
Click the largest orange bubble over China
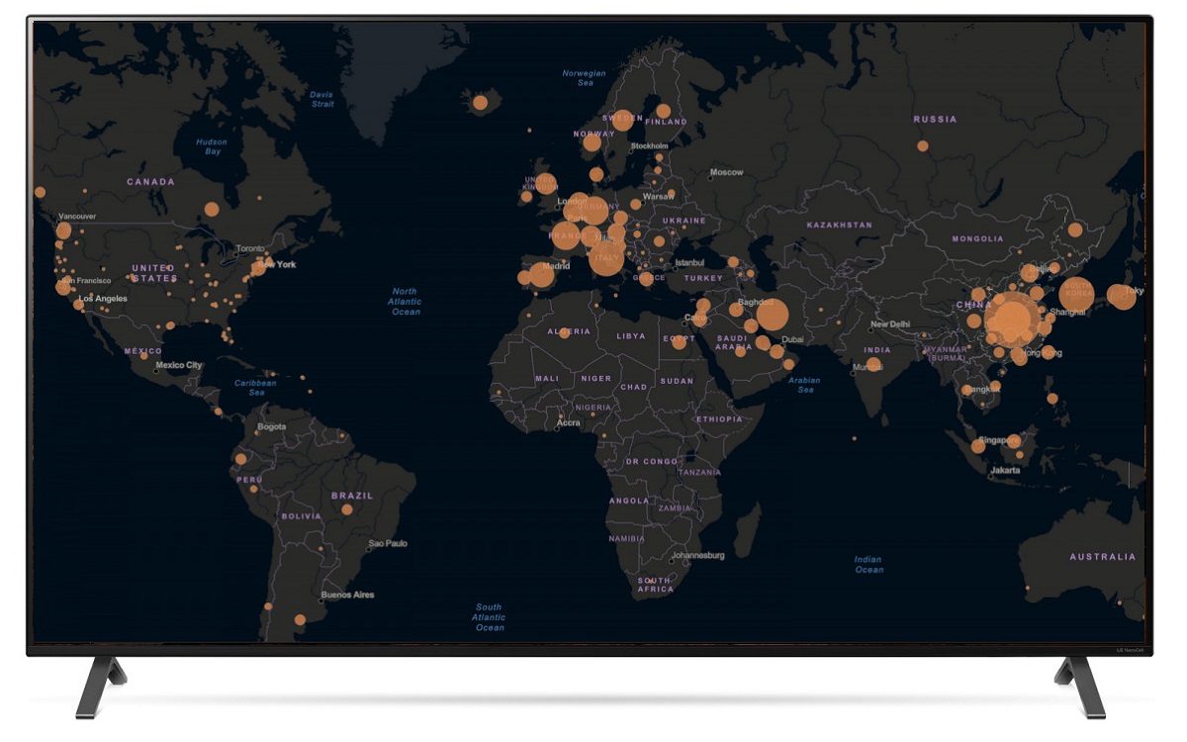[1013, 321]
